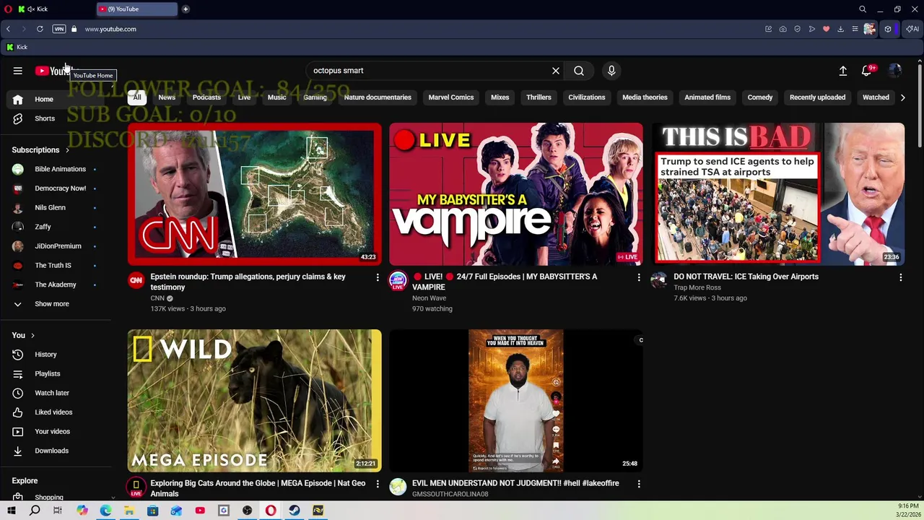This screenshot has height=520, width=924.
Task: Expand the You section
Action: 23,335
